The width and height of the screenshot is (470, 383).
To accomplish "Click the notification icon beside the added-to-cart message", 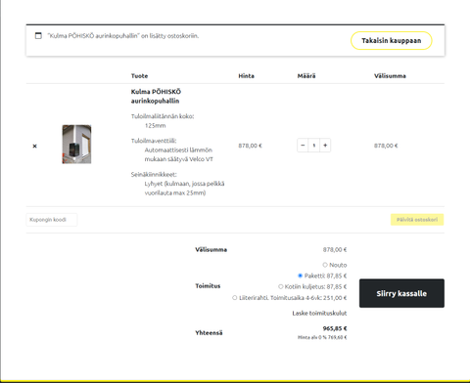I will 38,35.
